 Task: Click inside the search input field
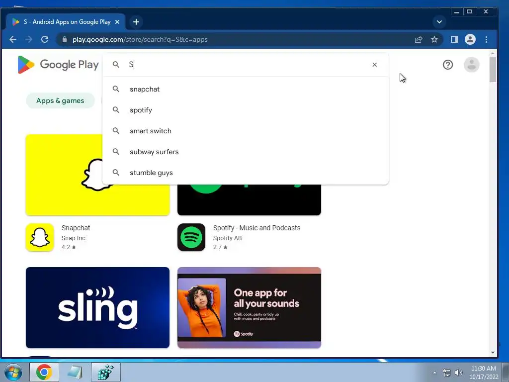point(247,65)
